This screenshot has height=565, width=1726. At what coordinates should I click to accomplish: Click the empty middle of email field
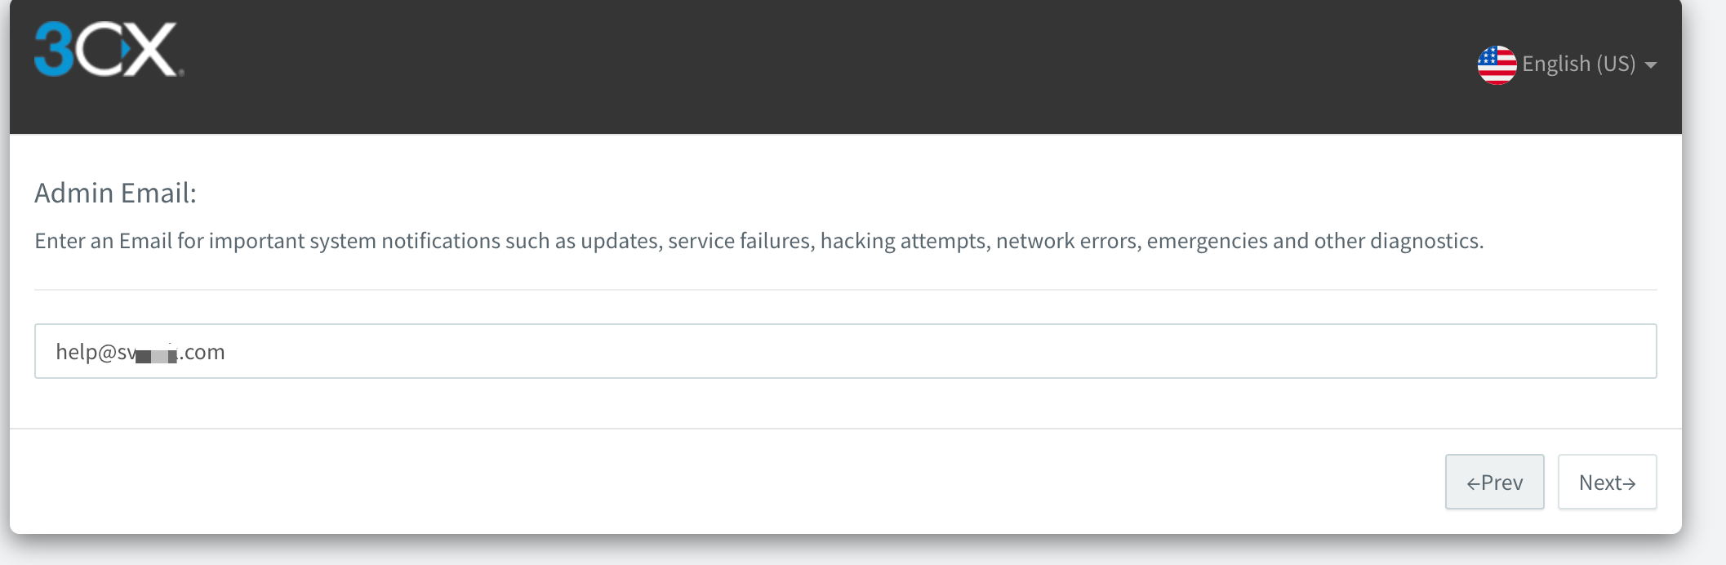click(939, 351)
